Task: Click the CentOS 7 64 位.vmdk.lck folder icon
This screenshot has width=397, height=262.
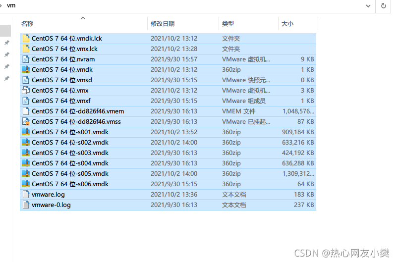Action: click(x=26, y=38)
